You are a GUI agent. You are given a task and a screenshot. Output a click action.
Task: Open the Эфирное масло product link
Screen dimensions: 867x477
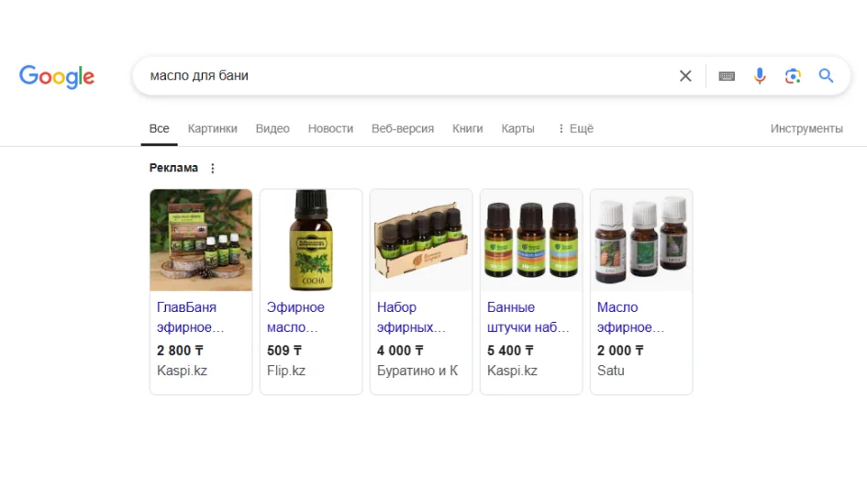point(295,317)
